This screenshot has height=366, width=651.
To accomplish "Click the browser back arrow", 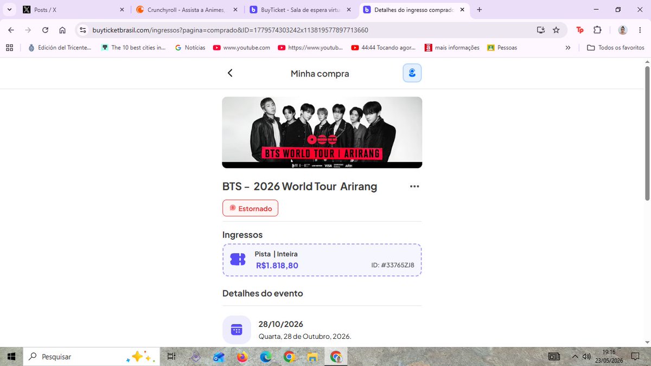I will tap(11, 30).
